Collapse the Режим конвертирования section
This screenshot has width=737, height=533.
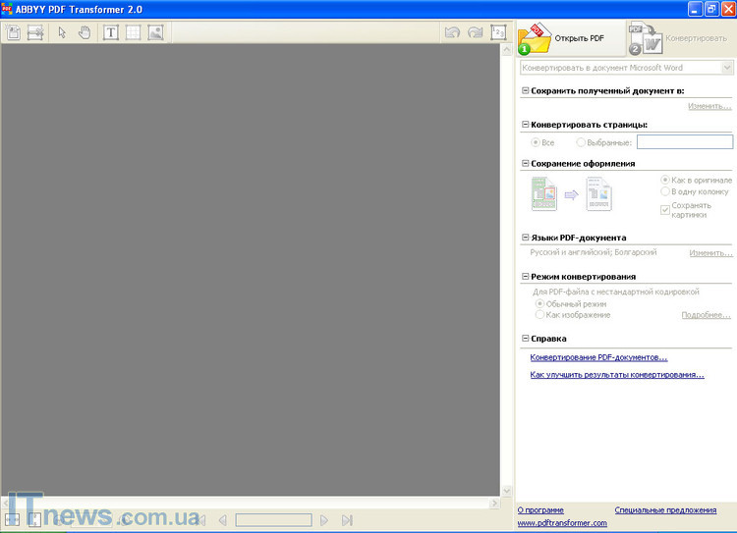coord(526,277)
